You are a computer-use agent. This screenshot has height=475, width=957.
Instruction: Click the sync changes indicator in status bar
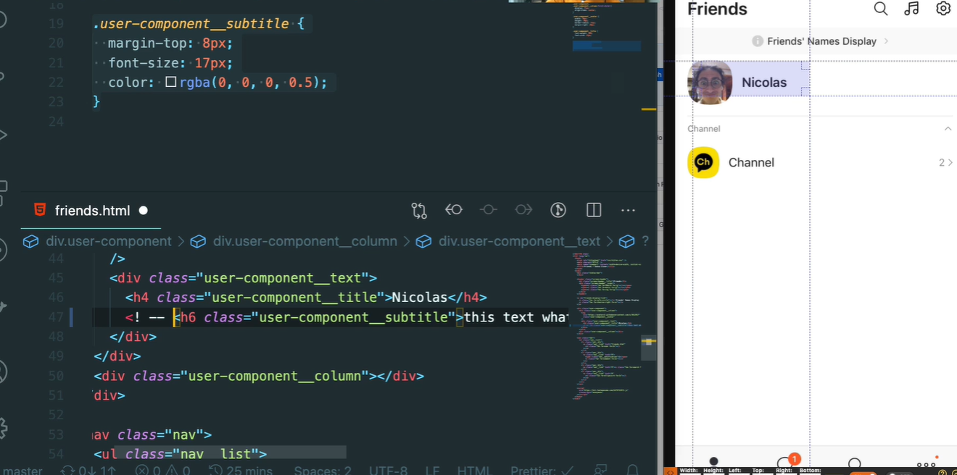pyautogui.click(x=88, y=470)
